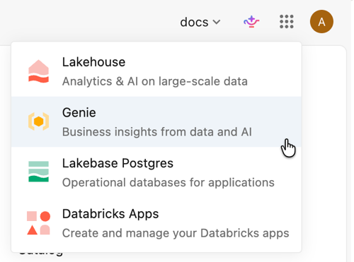The height and width of the screenshot is (262, 354).
Task: Select the Lakehouse menu entry
Action: pos(156,71)
